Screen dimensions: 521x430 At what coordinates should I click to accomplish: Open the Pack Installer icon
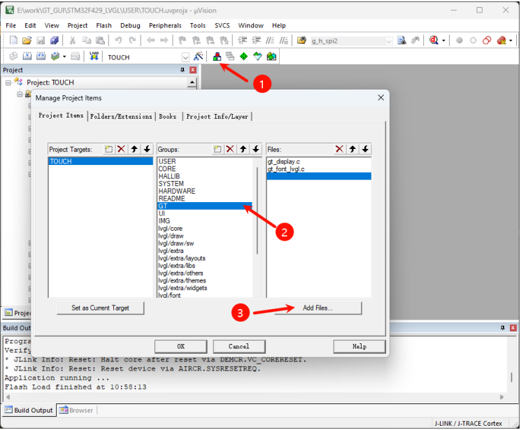click(x=271, y=57)
